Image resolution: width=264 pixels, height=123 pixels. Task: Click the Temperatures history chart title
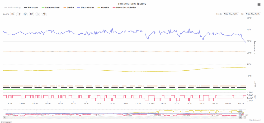click(x=132, y=3)
